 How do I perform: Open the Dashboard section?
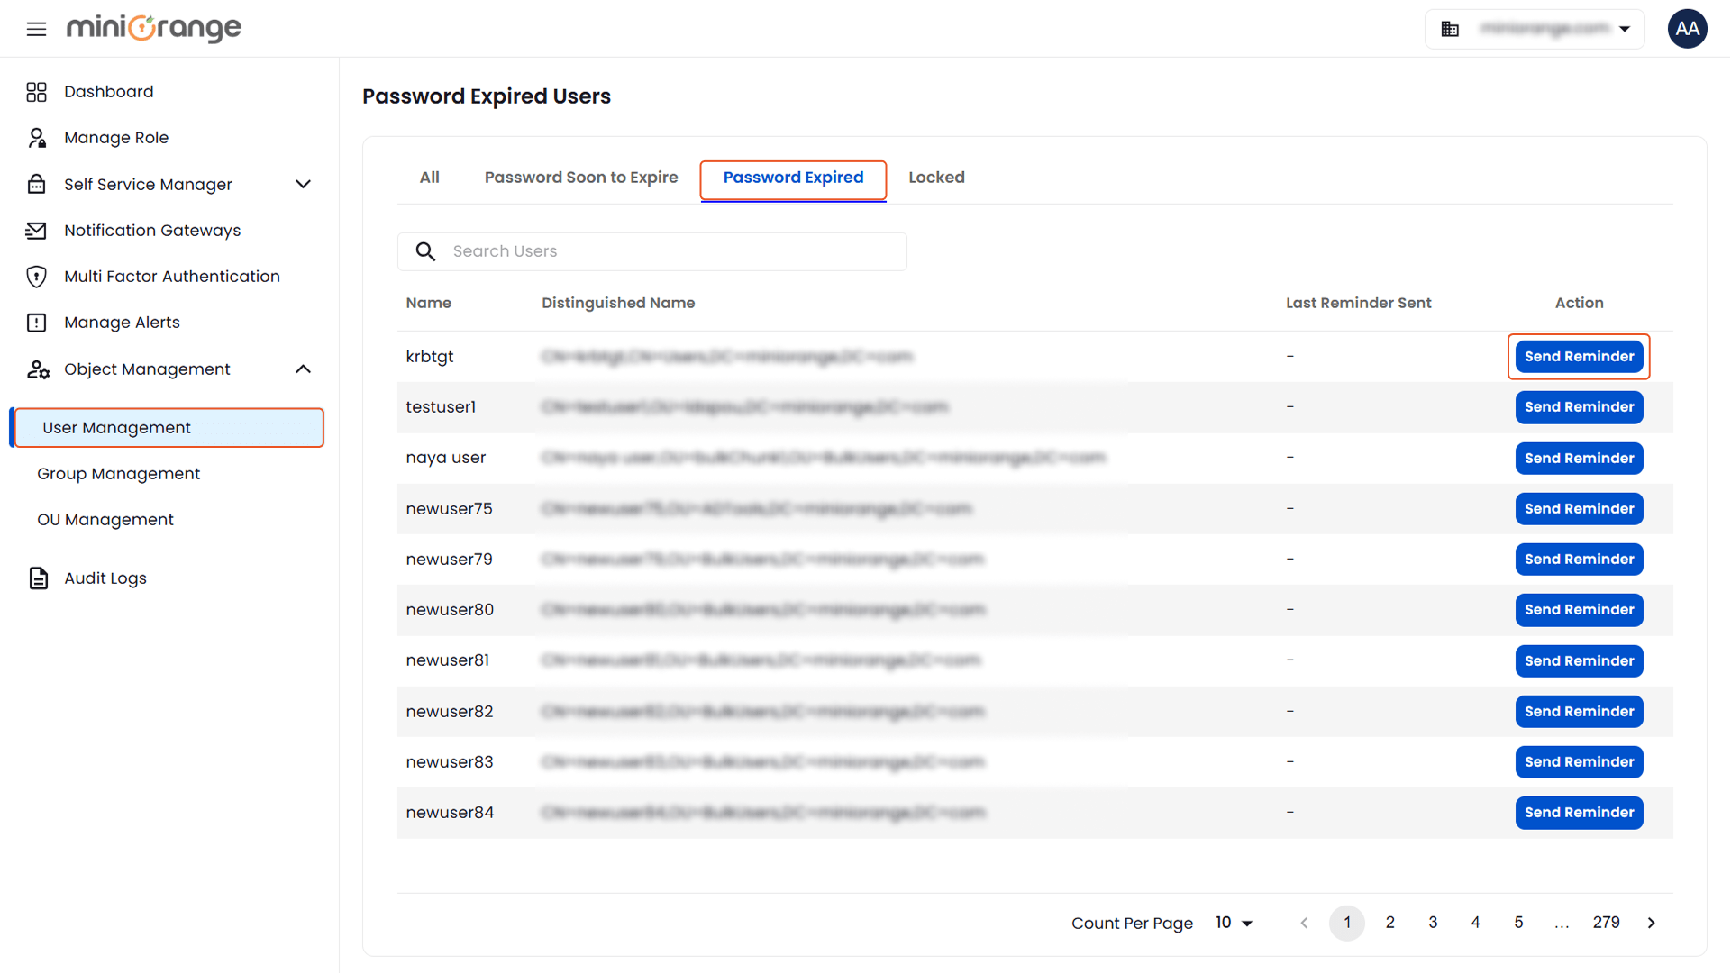(108, 91)
